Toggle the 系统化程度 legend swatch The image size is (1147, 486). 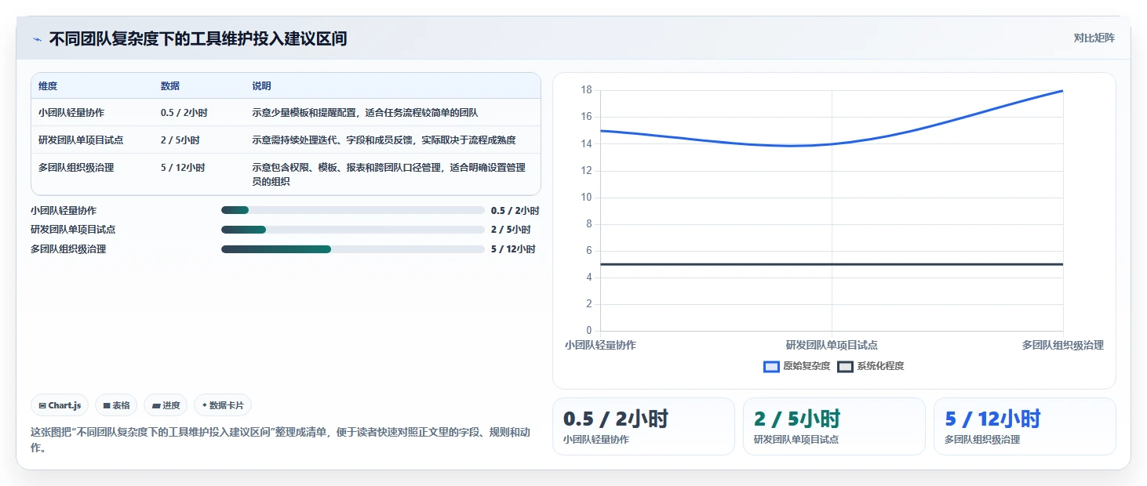(x=845, y=366)
